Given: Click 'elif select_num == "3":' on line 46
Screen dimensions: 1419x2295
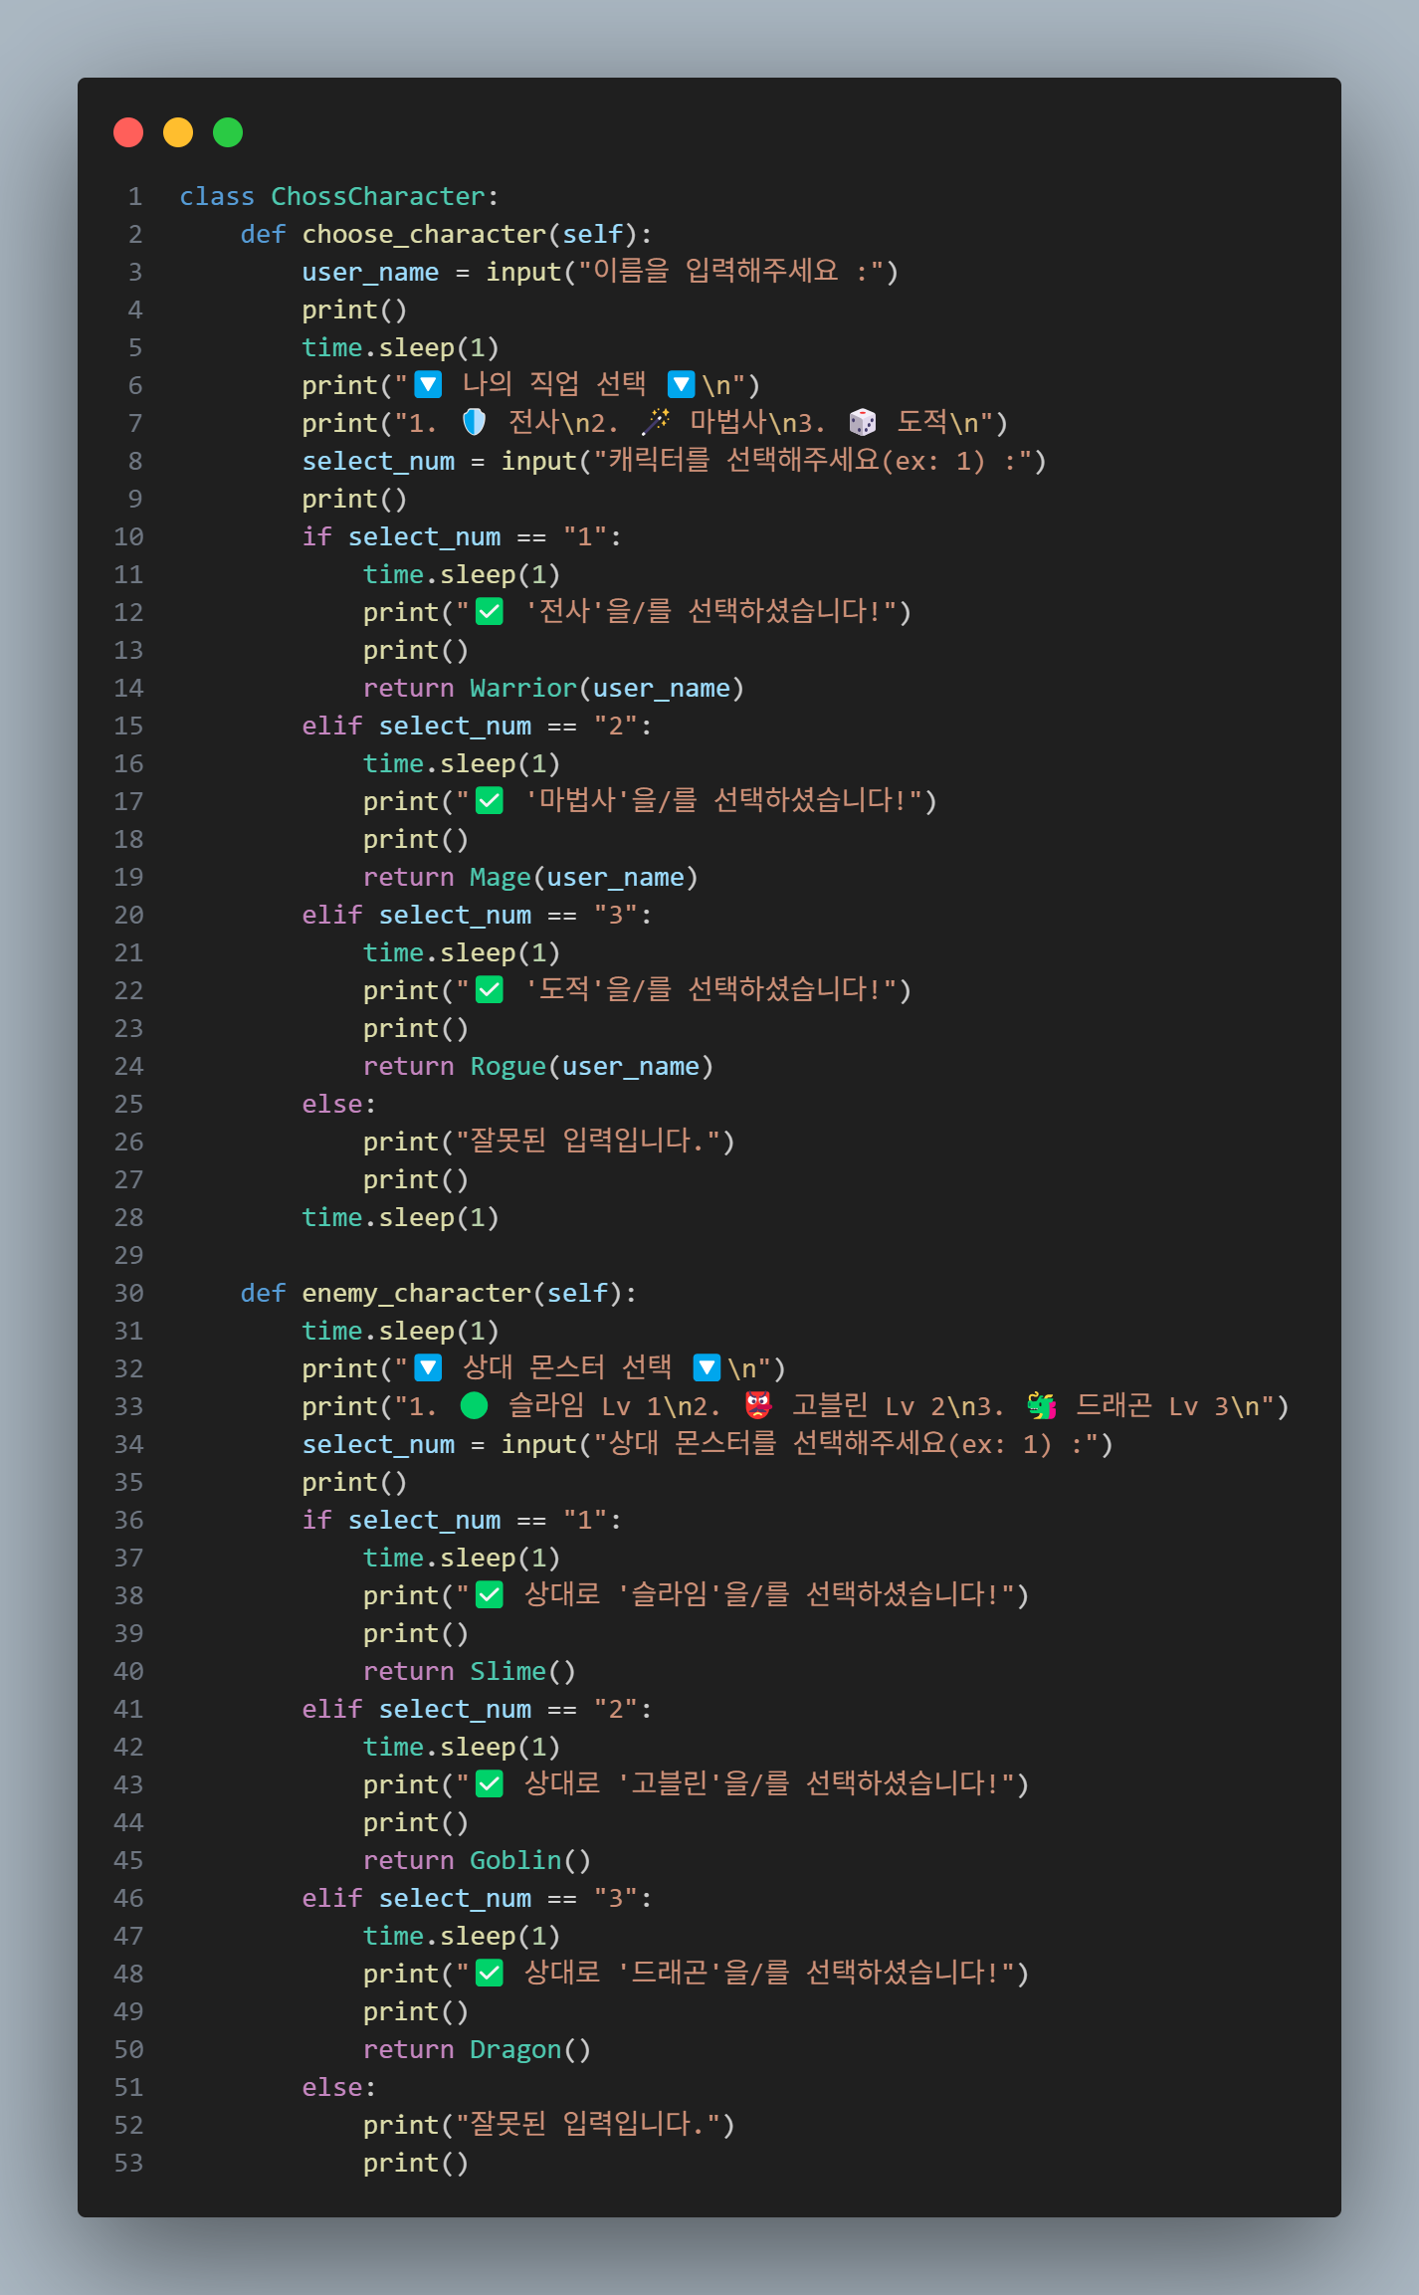Looking at the screenshot, I should [x=478, y=1898].
